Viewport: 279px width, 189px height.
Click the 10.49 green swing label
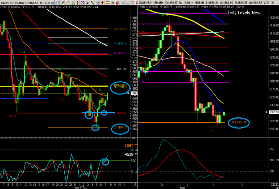click(98, 90)
